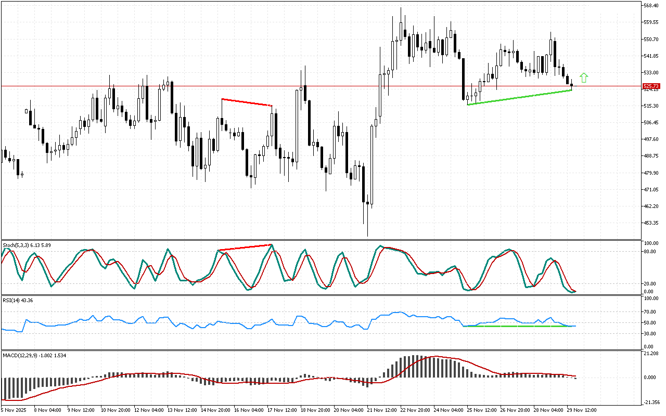666x416 pixels.
Task: Select the green trendline under recent candles
Action: coord(519,98)
